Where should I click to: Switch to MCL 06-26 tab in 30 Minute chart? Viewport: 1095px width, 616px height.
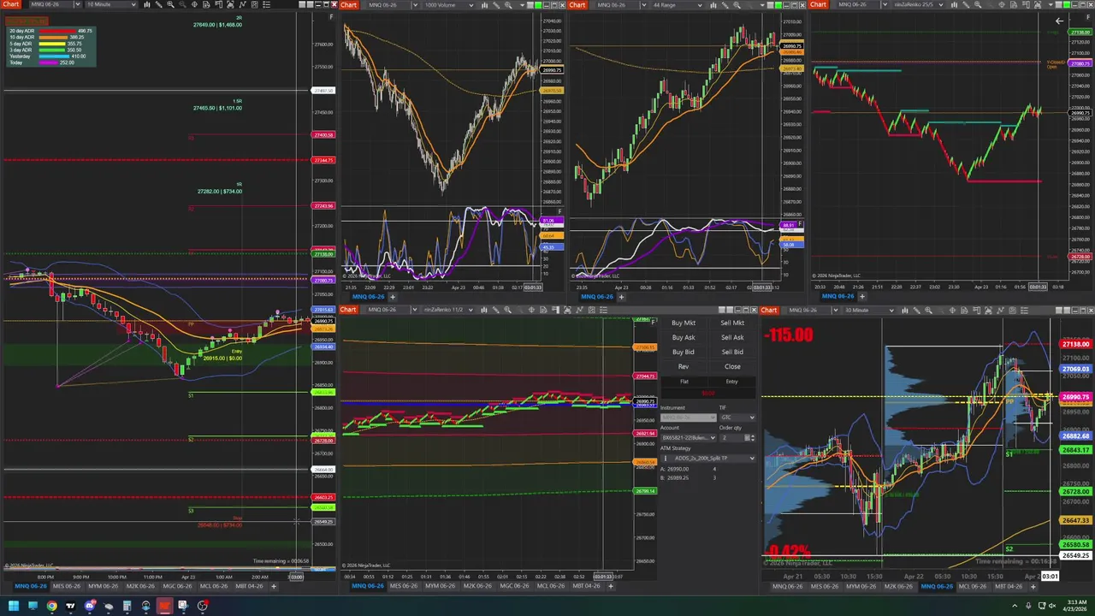coord(974,586)
